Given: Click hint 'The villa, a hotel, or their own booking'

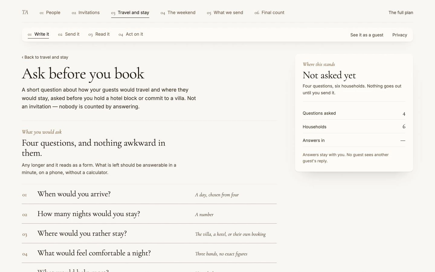Looking at the screenshot, I should pos(230,234).
